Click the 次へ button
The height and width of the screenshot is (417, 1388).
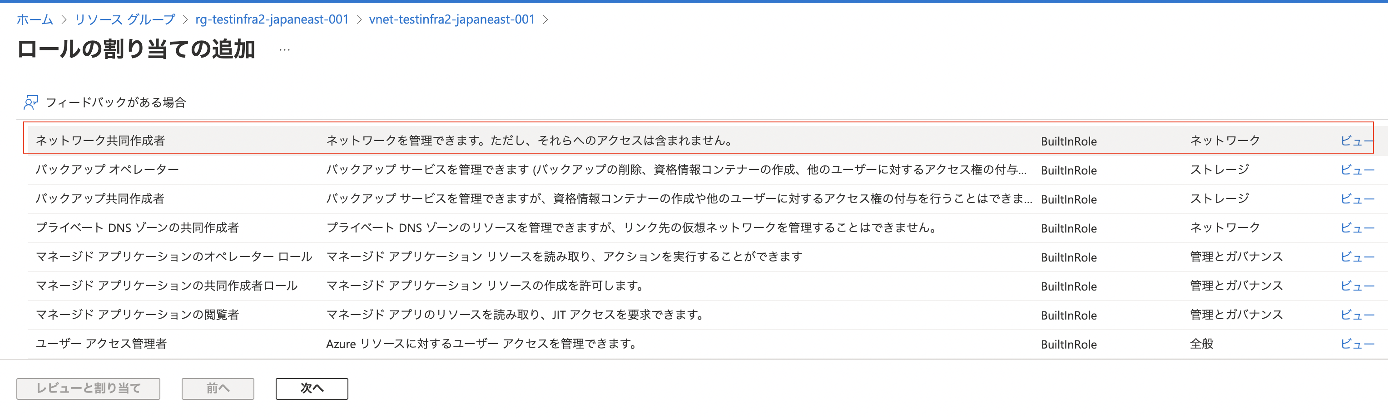point(312,388)
